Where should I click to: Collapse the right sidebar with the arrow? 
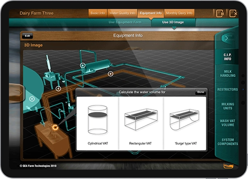tap(227, 38)
